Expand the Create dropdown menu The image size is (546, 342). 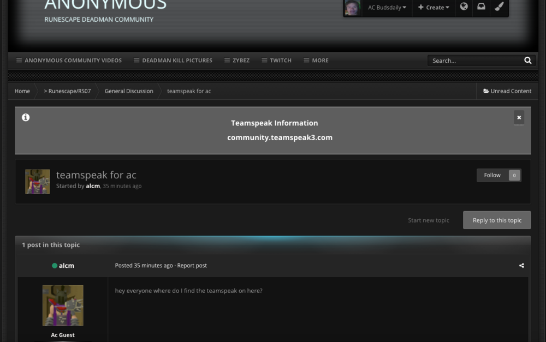434,8
